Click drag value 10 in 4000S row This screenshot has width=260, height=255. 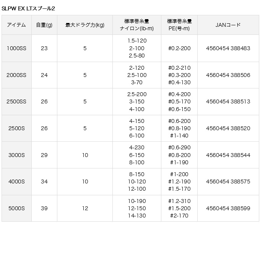point(85,181)
